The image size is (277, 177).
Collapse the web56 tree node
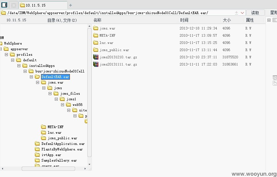(x=63, y=105)
